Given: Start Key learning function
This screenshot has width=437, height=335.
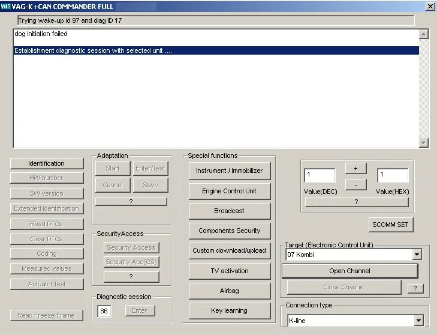Looking at the screenshot, I should pyautogui.click(x=230, y=310).
